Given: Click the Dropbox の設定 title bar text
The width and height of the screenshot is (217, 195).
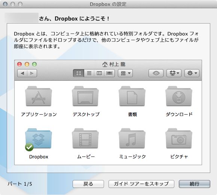Looking at the screenshot, I should click(108, 4).
